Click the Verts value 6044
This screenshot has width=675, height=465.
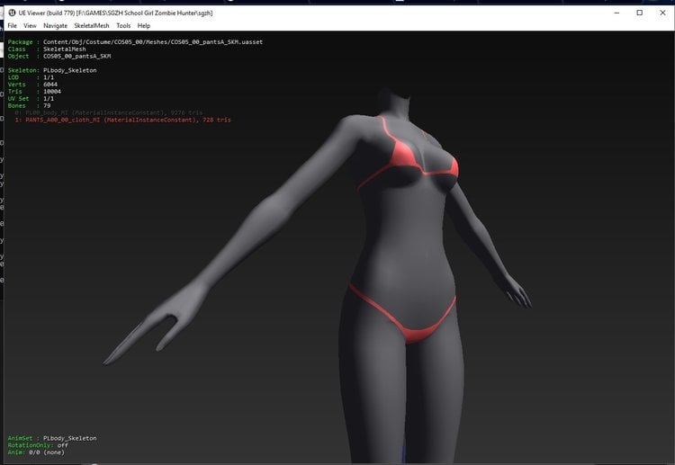pyautogui.click(x=50, y=85)
